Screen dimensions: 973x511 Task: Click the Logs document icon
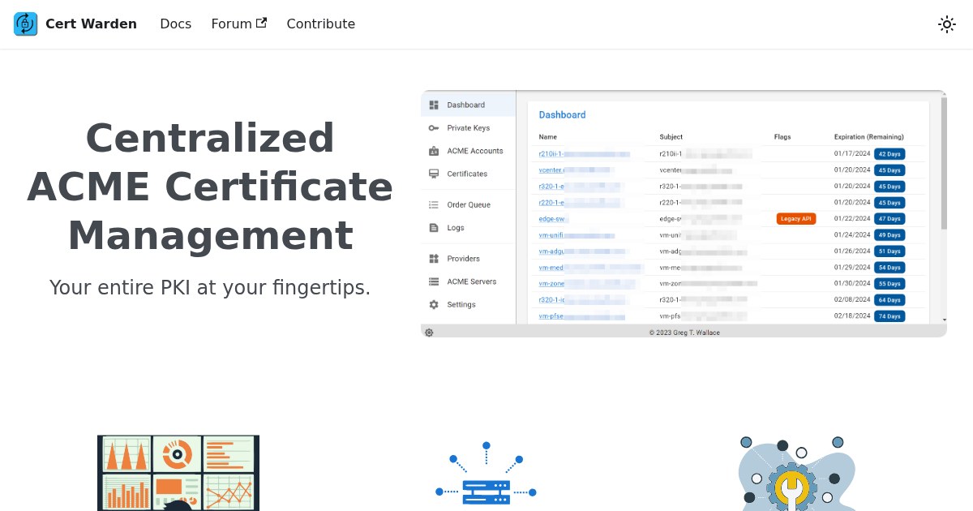coord(434,228)
